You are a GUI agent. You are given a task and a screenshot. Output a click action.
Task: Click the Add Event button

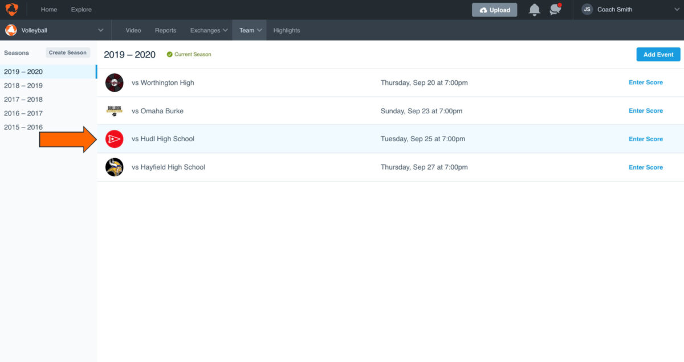pos(658,54)
